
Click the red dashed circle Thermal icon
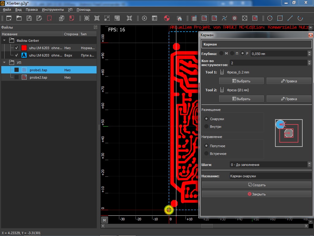click(x=235, y=18)
